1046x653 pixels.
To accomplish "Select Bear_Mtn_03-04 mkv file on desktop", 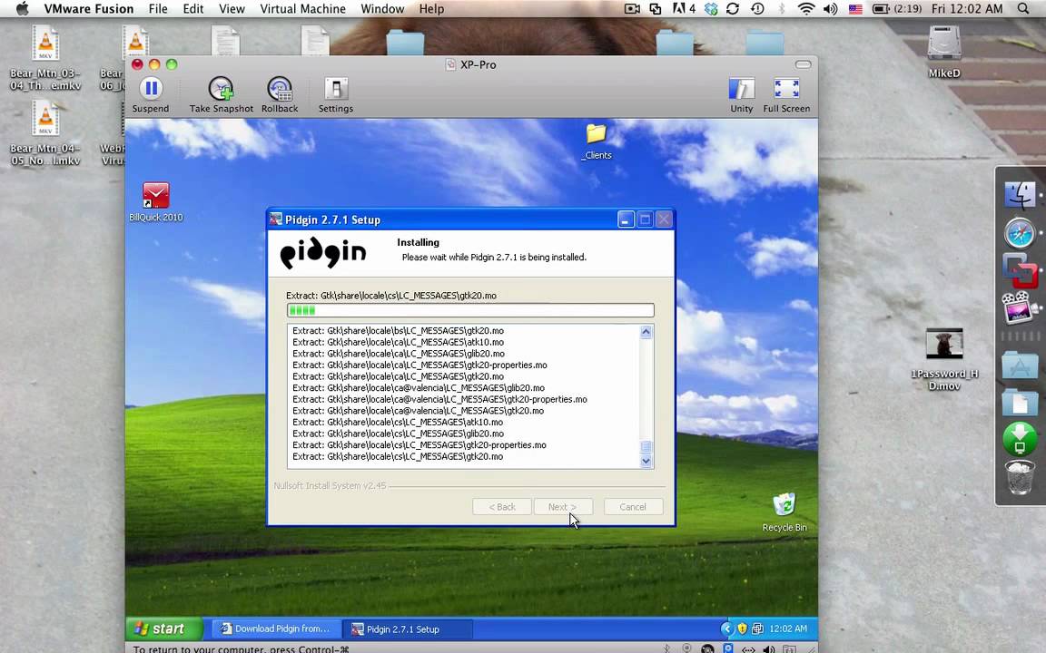I will coord(45,58).
